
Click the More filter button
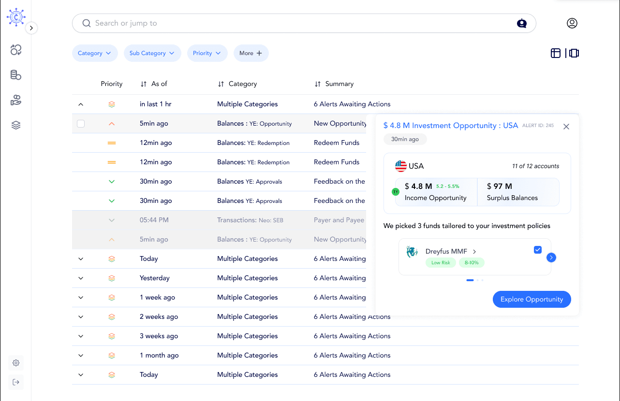(251, 53)
